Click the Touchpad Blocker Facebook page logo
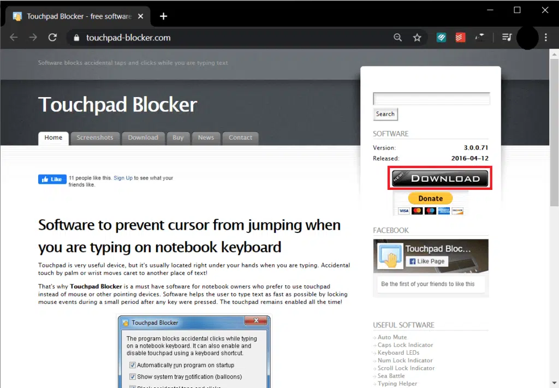This screenshot has width=559, height=388. (x=390, y=256)
